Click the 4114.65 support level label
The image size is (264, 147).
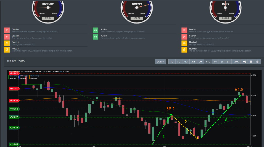coord(14,144)
